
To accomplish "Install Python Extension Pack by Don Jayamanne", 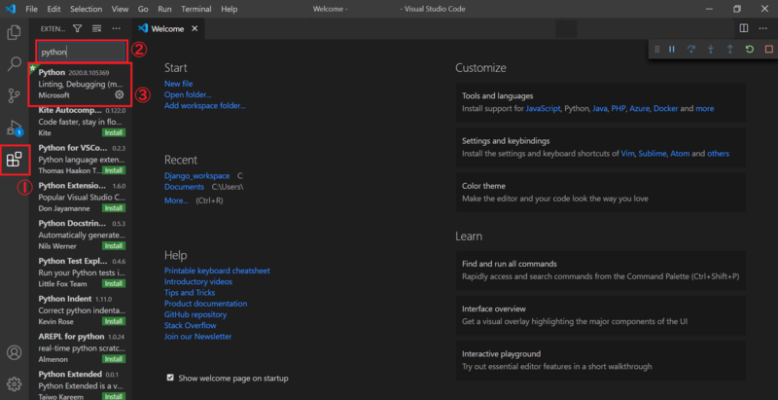I will [x=114, y=208].
